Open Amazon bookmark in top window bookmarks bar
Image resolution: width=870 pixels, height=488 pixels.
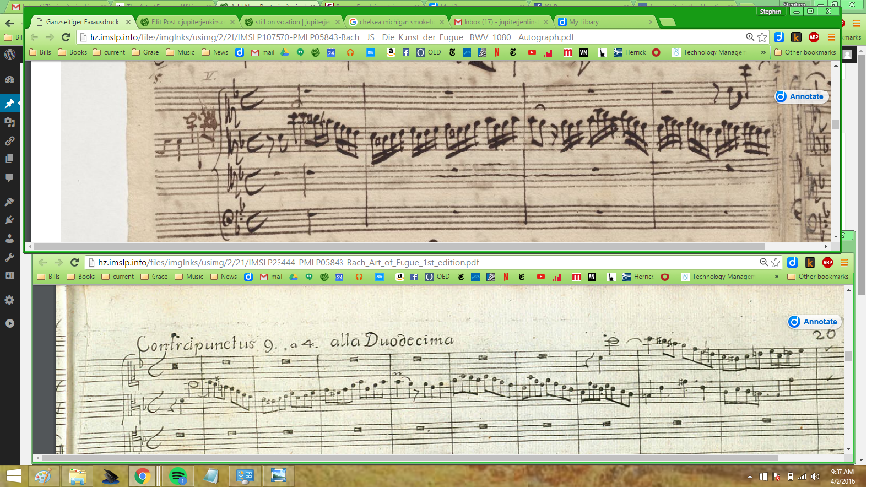coord(391,53)
